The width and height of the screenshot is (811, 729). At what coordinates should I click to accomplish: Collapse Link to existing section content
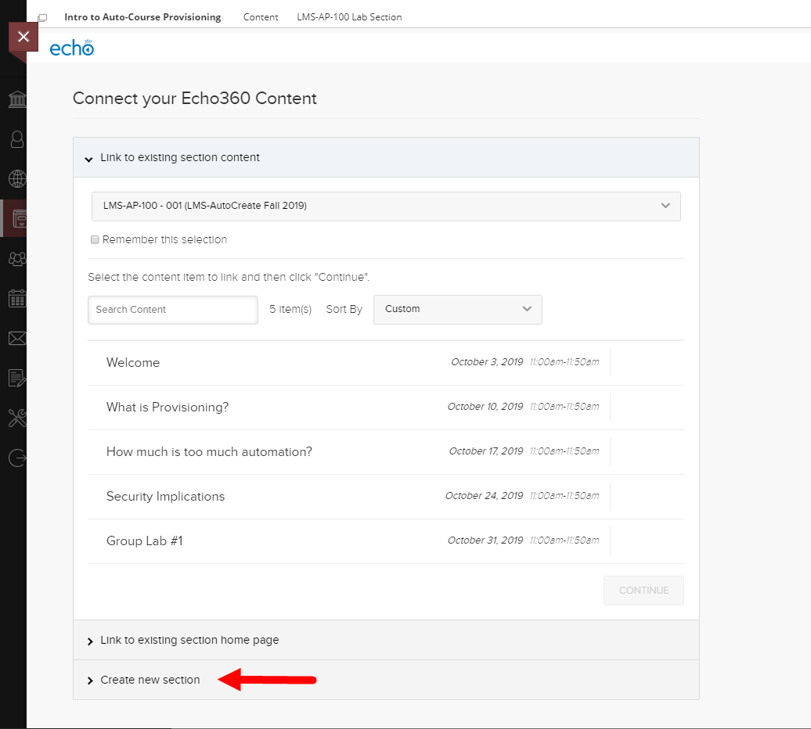point(386,157)
